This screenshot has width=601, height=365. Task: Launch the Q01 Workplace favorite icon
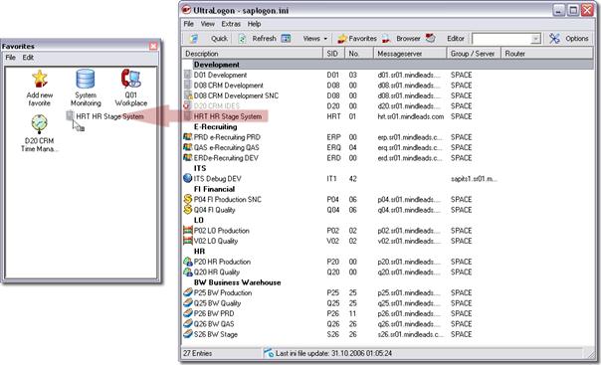coord(130,79)
